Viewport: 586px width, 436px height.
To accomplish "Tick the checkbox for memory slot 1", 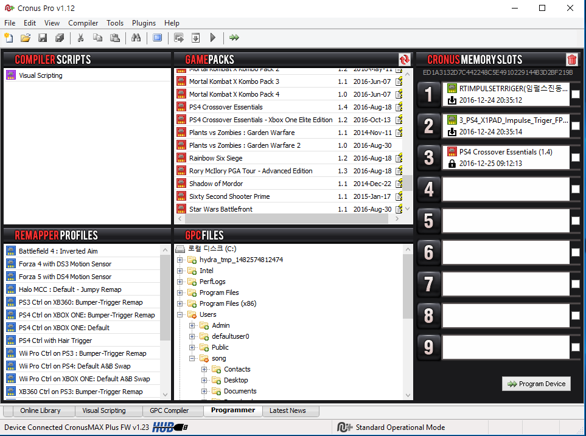I will 576,94.
